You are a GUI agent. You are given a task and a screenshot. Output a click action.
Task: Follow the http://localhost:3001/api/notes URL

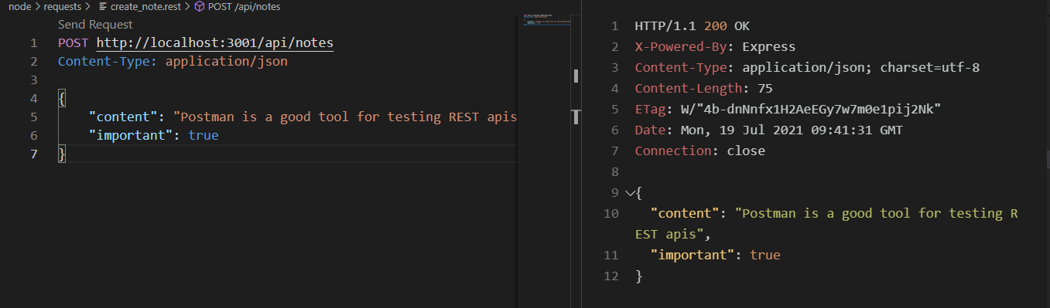215,42
